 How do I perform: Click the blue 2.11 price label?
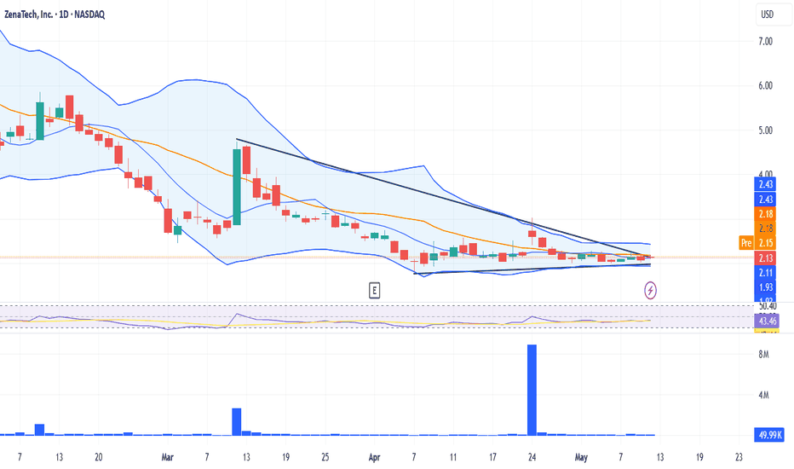click(x=765, y=273)
